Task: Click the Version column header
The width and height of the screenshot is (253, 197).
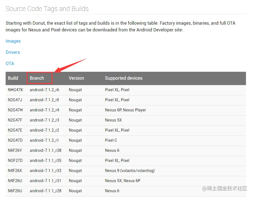Action: [76, 78]
